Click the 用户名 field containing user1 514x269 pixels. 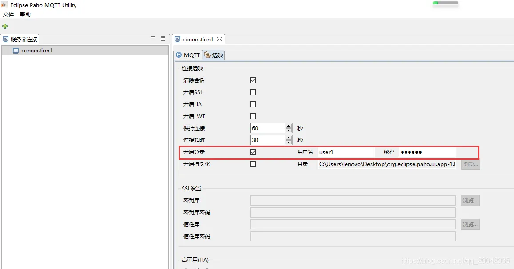pos(346,152)
